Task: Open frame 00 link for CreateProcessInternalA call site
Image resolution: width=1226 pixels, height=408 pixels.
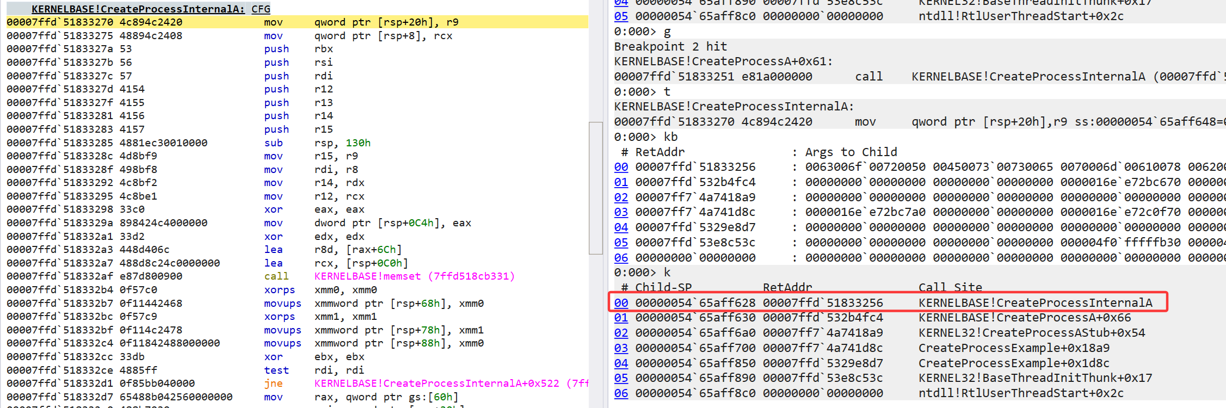Action: coord(621,303)
